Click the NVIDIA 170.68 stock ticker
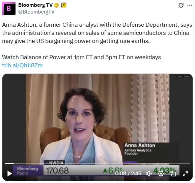 click(x=57, y=168)
